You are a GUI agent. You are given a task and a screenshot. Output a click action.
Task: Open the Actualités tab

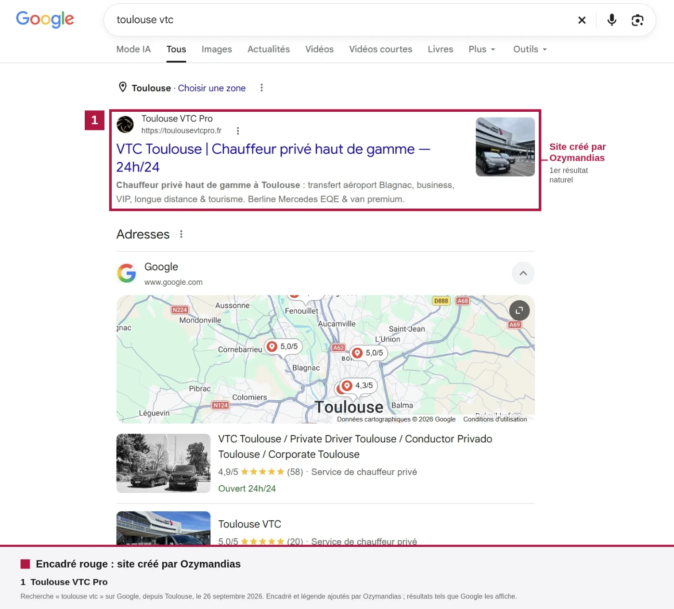pyautogui.click(x=269, y=49)
